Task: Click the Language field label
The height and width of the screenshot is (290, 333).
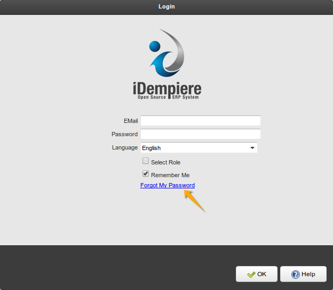Action: pos(124,147)
